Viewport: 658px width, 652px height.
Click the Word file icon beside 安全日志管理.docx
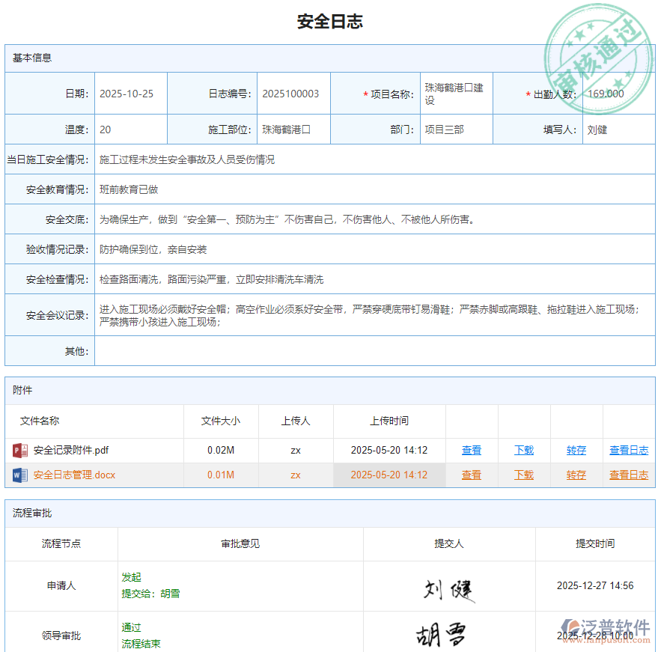click(x=21, y=474)
